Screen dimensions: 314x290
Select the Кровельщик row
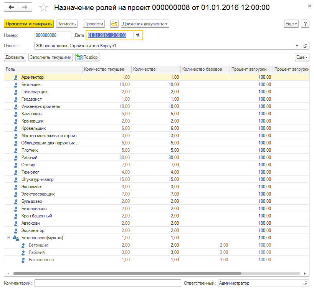click(x=156, y=128)
